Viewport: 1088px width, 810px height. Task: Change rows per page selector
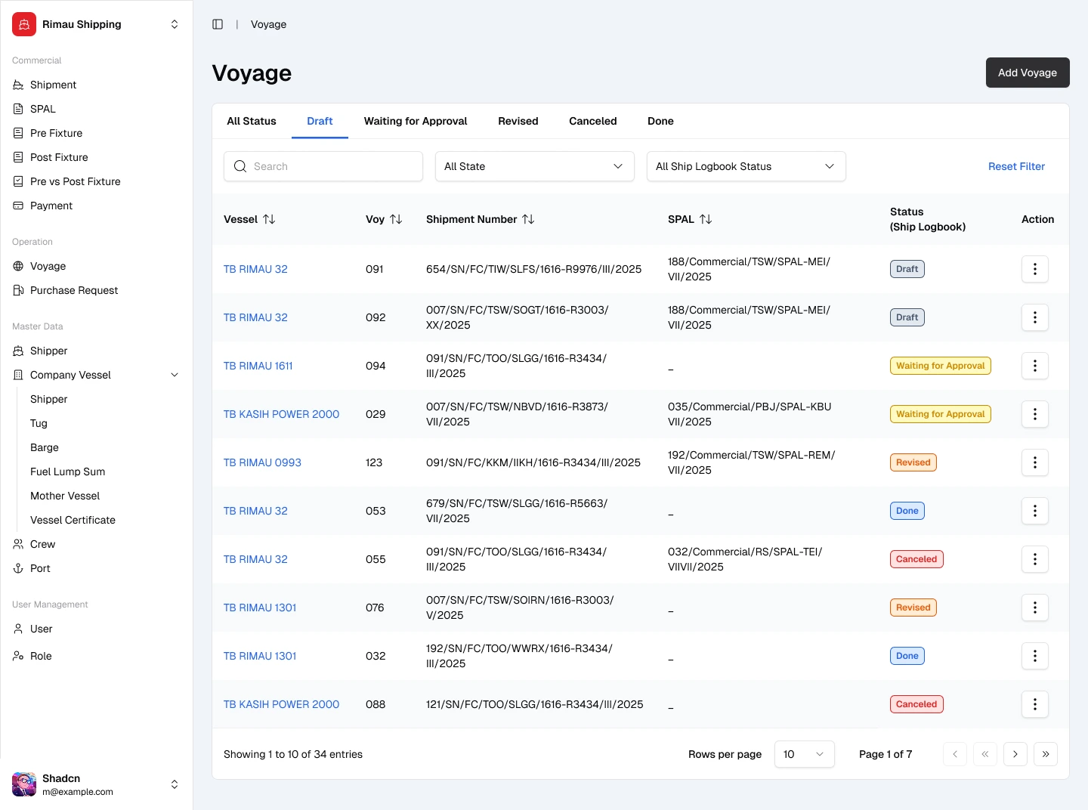(804, 754)
